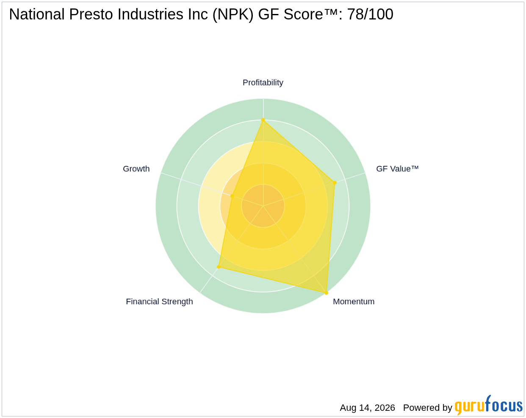This screenshot has height=418, width=526.
Task: Click the Momentum axis label
Action: 354,302
